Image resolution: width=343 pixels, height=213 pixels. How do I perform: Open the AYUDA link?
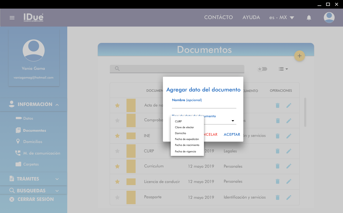pos(251,17)
